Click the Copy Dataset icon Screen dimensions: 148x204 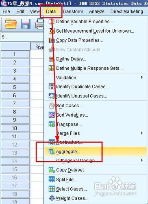tap(52, 170)
